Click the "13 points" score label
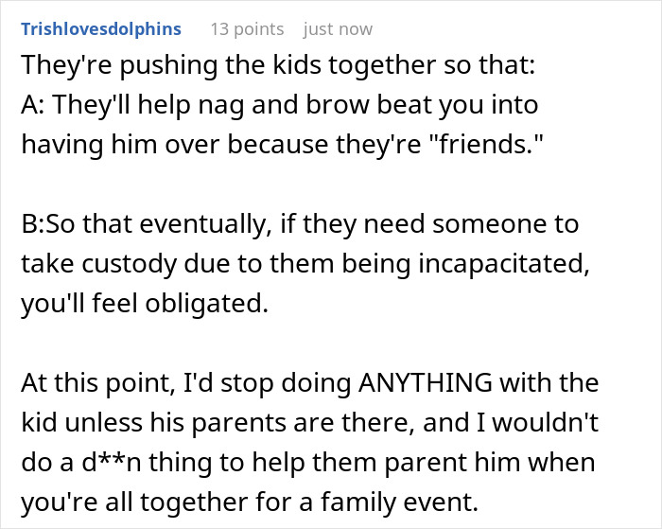The height and width of the screenshot is (529, 662). click(x=247, y=29)
